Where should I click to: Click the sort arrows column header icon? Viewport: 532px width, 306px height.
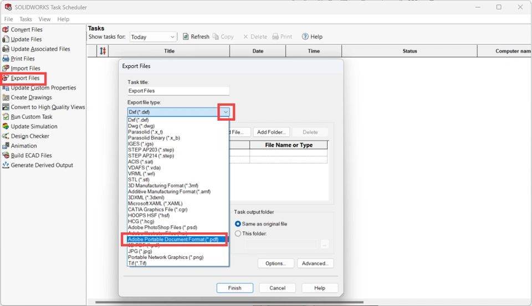(x=103, y=51)
